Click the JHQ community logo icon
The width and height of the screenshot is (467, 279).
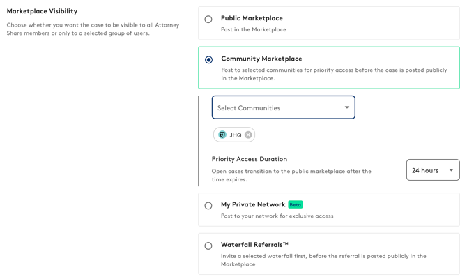coord(222,135)
